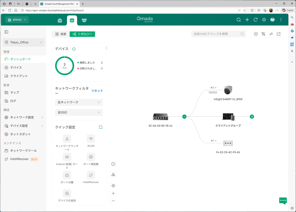Click デバイスの追加 quick setting
Image resolution: width=296 pixels, height=212 pixels.
pyautogui.click(x=67, y=193)
